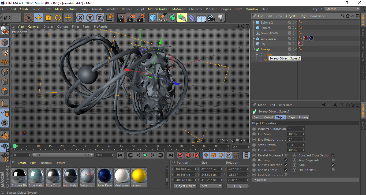The width and height of the screenshot is (366, 195).
Task: Open the Character menu
Action: (x=196, y=9)
